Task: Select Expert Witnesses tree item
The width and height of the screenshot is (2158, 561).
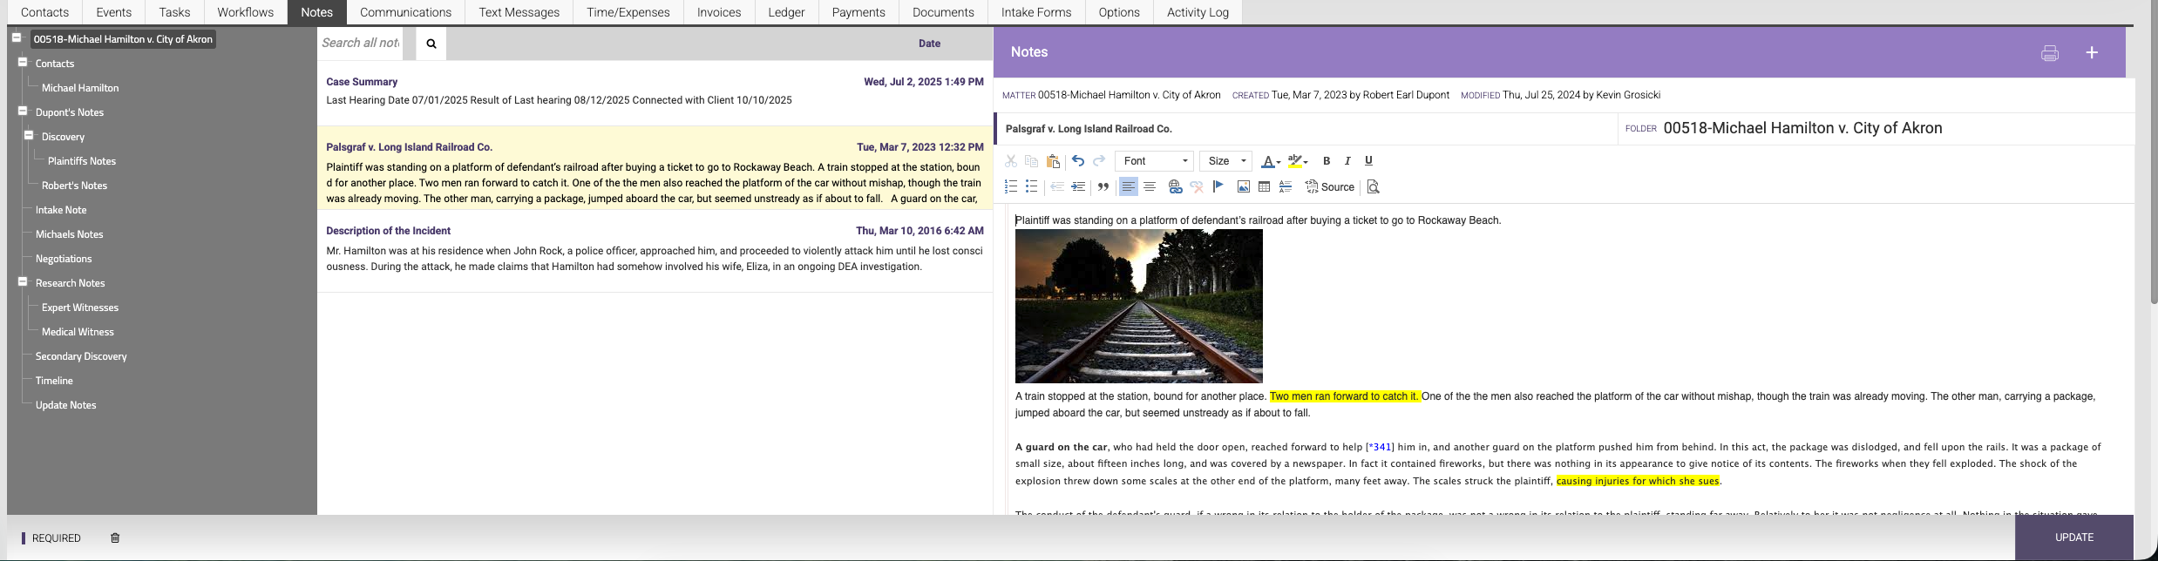Action: tap(80, 308)
